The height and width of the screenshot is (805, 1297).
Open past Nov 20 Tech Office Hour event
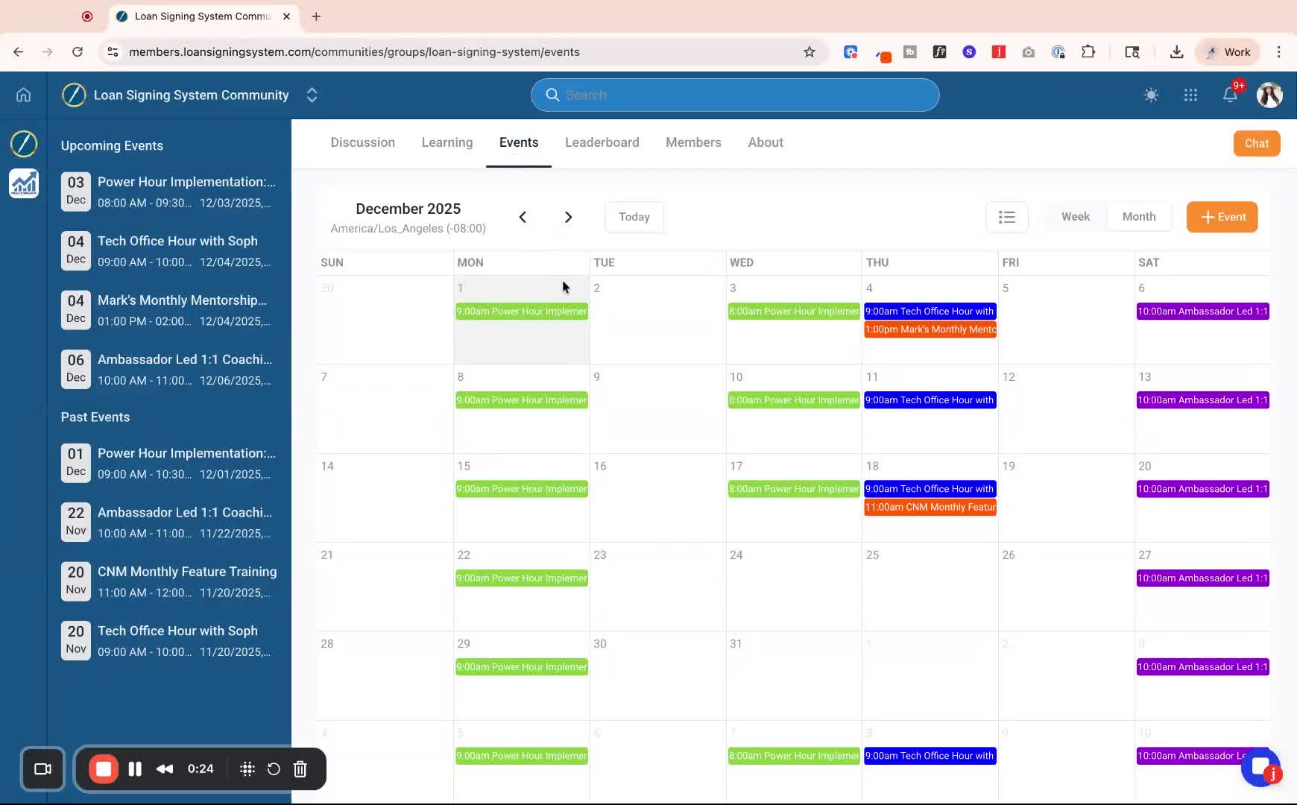click(x=169, y=640)
